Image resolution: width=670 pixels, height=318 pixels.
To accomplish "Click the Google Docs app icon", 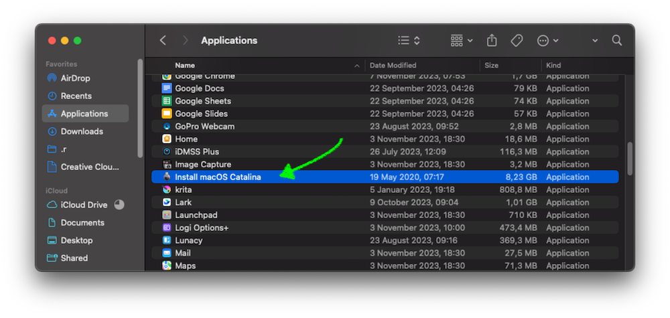I will (x=167, y=88).
